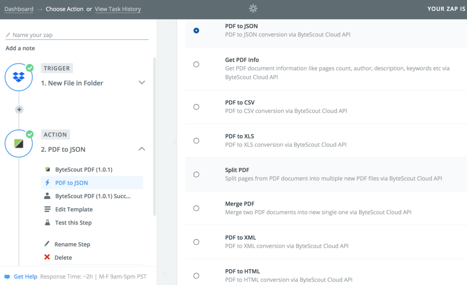The width and height of the screenshot is (467, 285).
Task: Select the Split PDF radio button
Action: pyautogui.click(x=196, y=175)
